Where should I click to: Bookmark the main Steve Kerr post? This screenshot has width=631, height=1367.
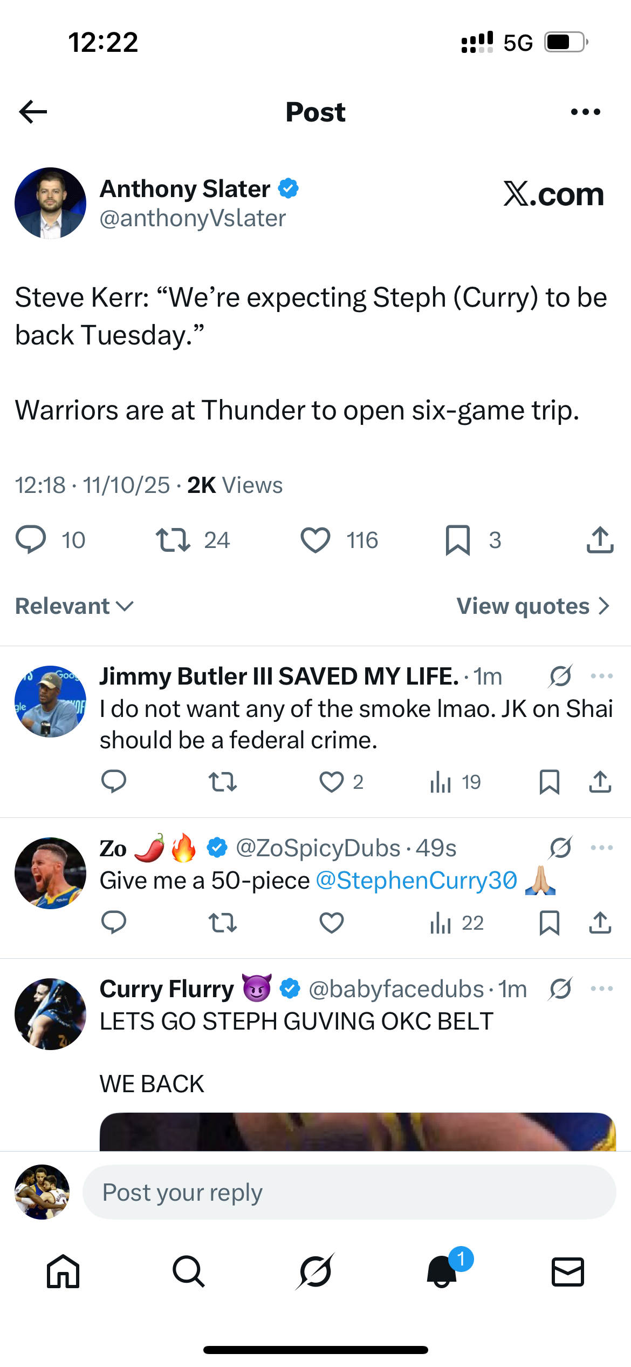coord(458,540)
